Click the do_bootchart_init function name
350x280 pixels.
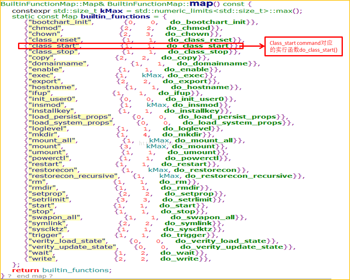click(x=208, y=22)
